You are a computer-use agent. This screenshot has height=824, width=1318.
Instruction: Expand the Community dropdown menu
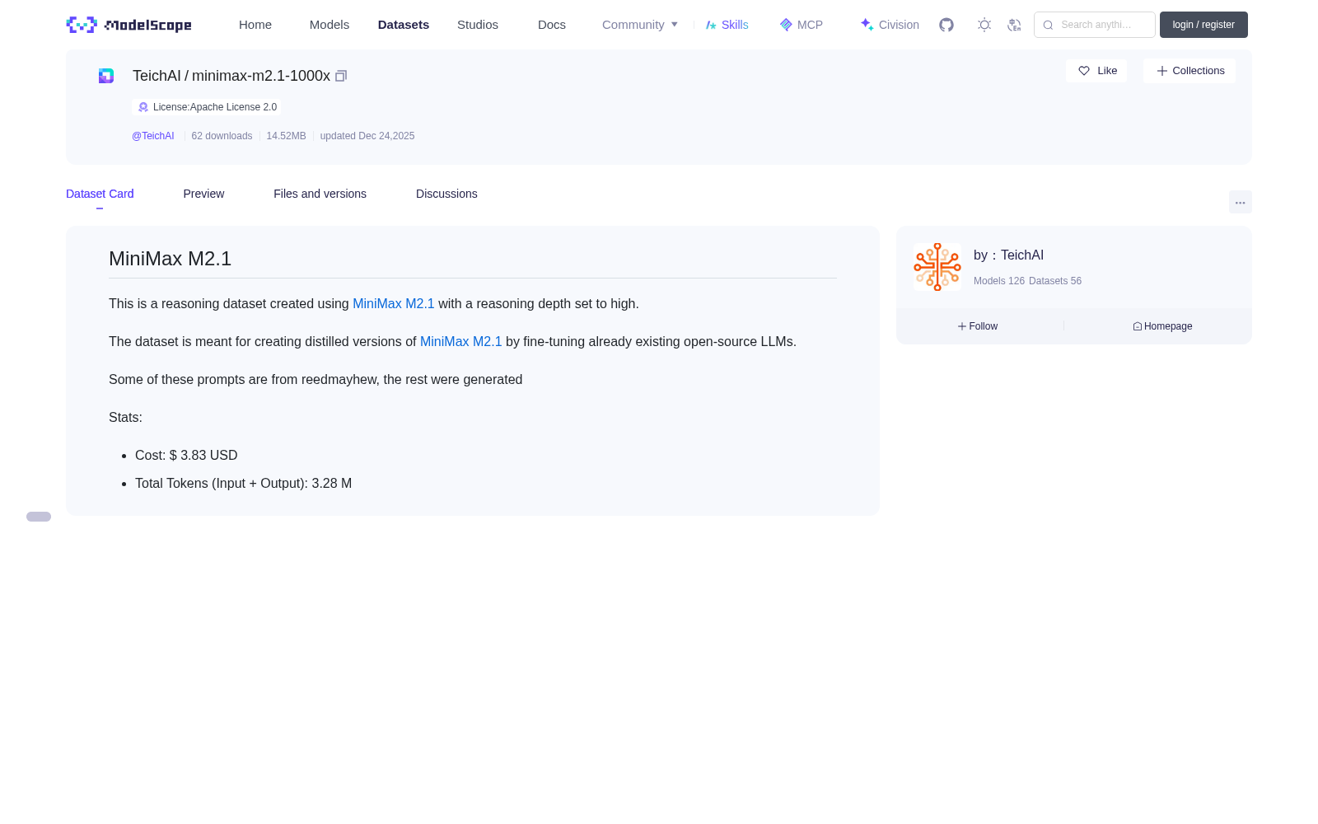[x=640, y=25]
